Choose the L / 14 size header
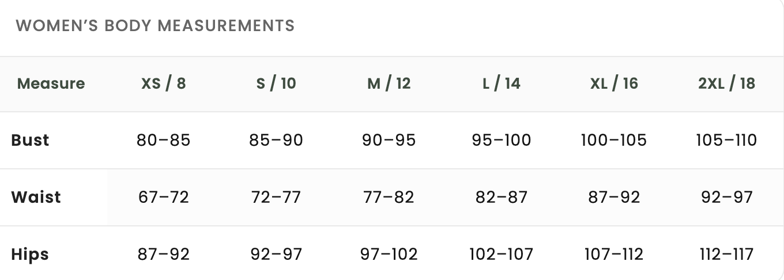This screenshot has width=784, height=280. pyautogui.click(x=502, y=84)
